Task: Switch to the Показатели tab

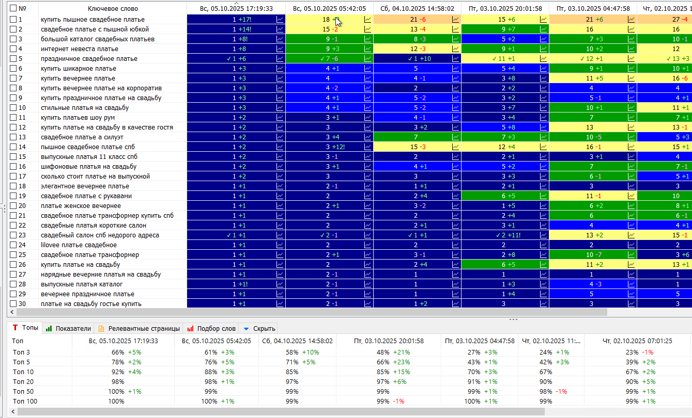Action: click(69, 328)
